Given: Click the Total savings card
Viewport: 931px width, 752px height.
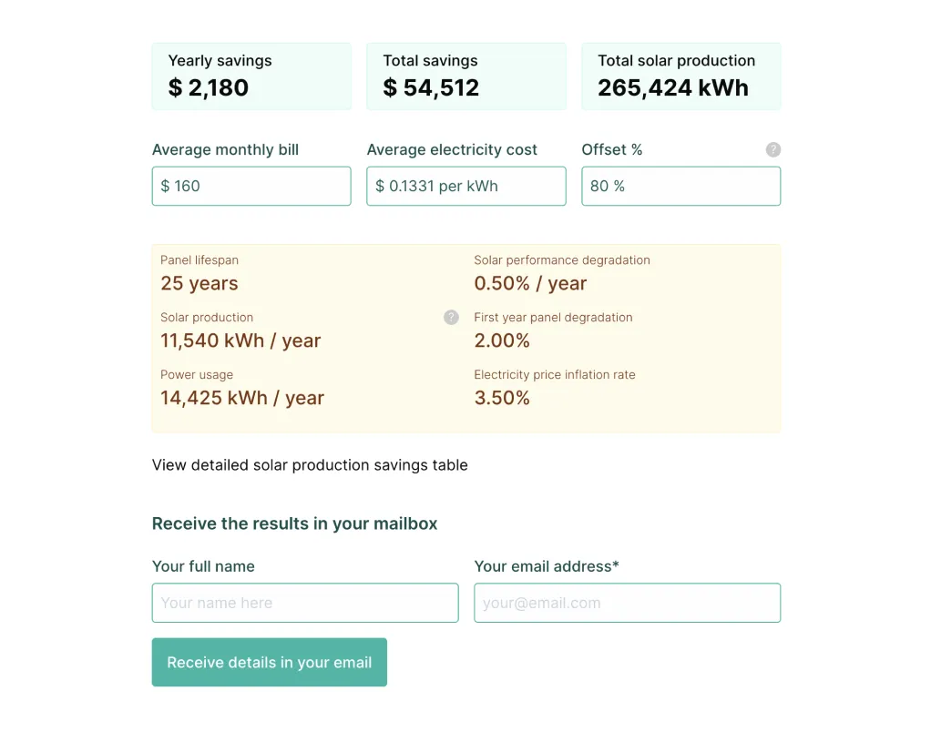Looking at the screenshot, I should pos(466,76).
